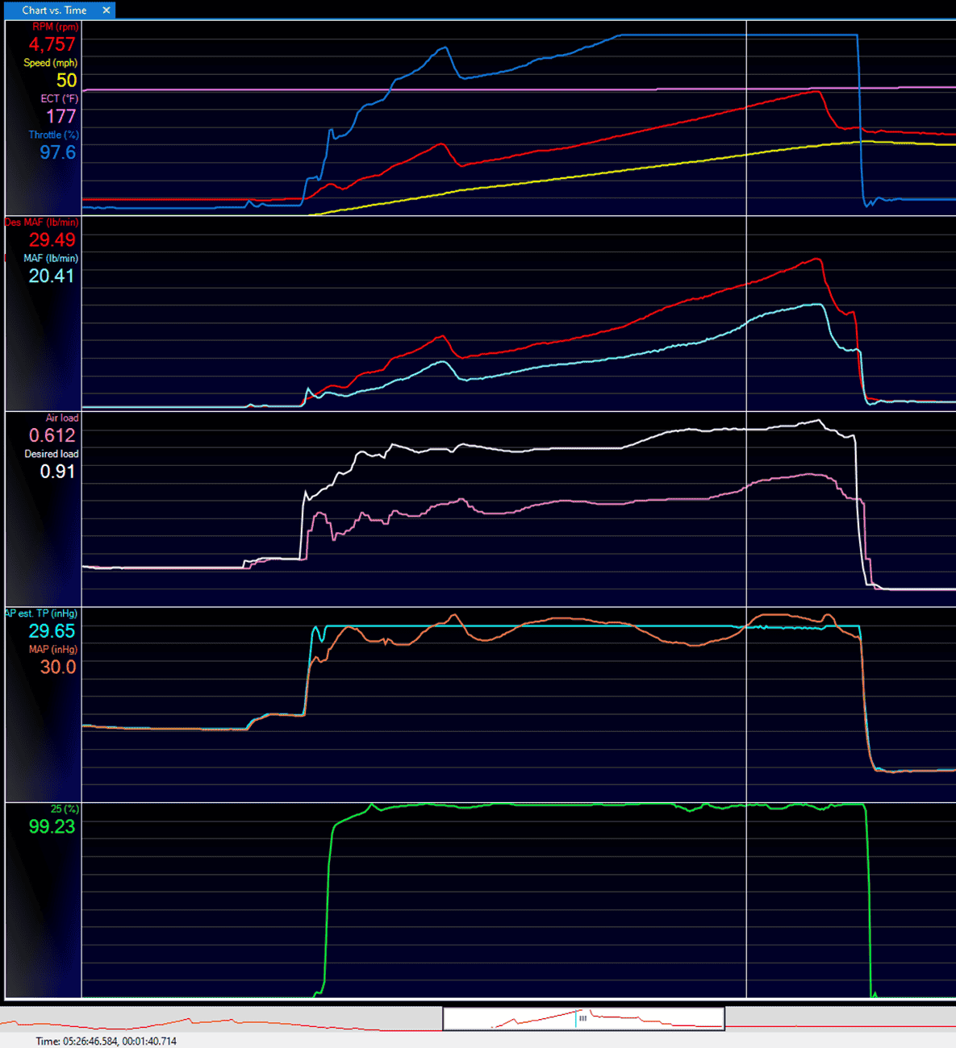Click the AP est. TP (inHg) label

[x=42, y=614]
